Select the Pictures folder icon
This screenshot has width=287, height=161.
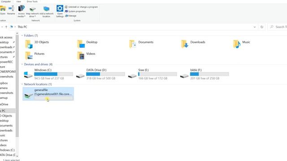[x=29, y=55]
